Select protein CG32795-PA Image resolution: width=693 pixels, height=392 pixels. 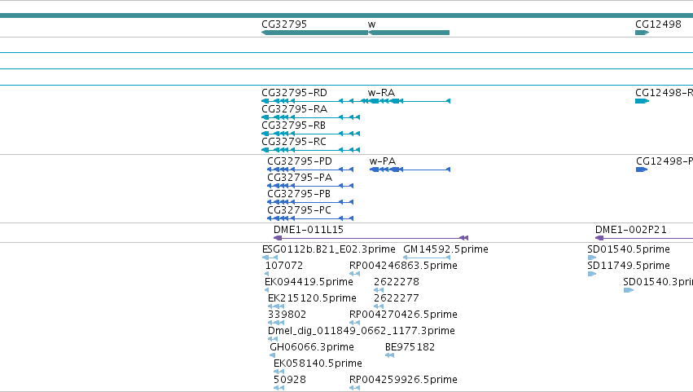point(300,178)
